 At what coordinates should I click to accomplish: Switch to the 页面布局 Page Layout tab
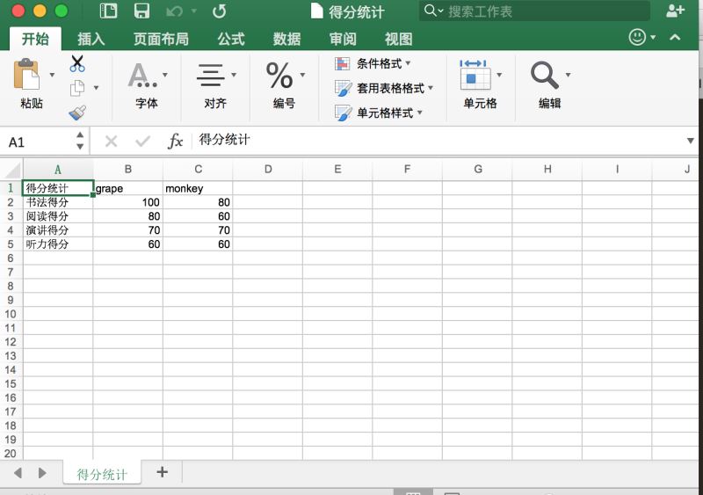click(161, 39)
